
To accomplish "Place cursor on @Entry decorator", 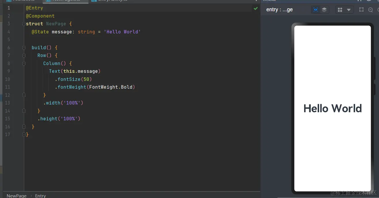I will point(34,8).
